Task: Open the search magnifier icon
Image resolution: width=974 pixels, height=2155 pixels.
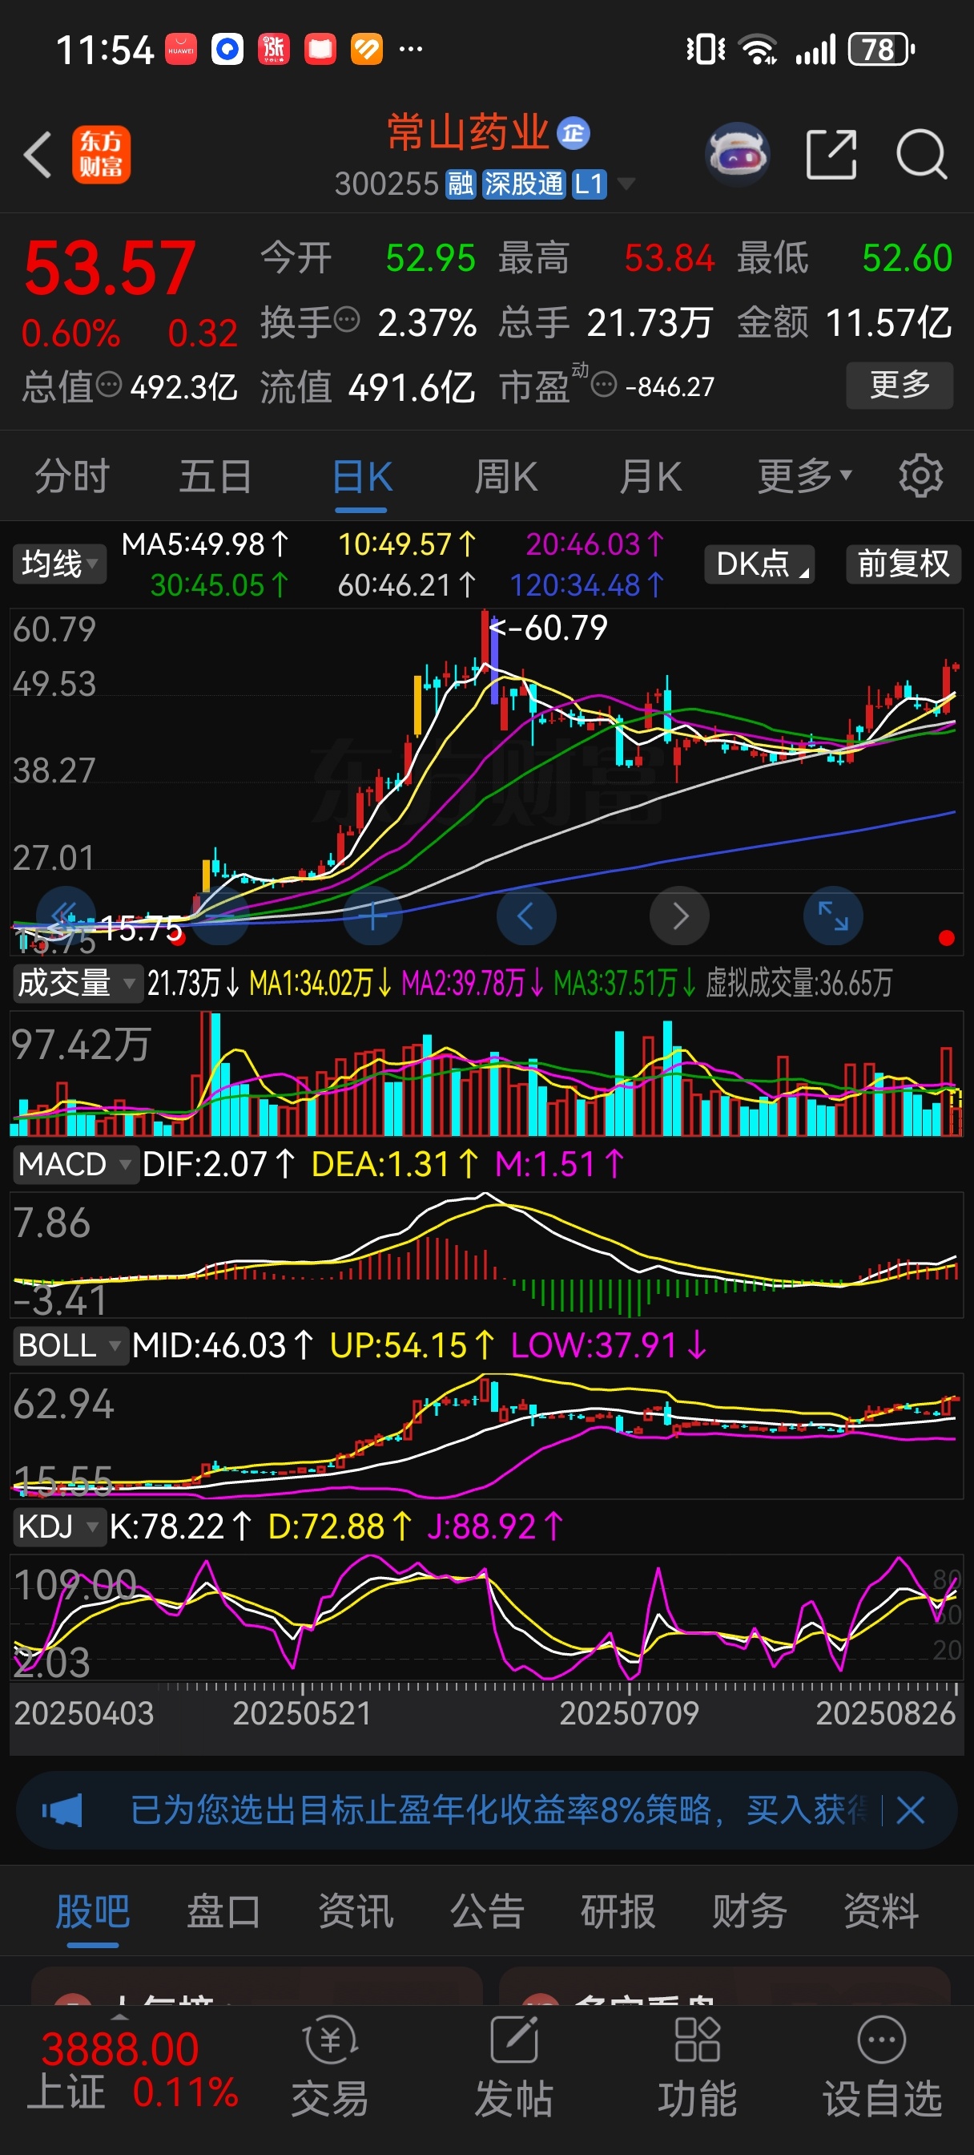Action: coord(921,155)
